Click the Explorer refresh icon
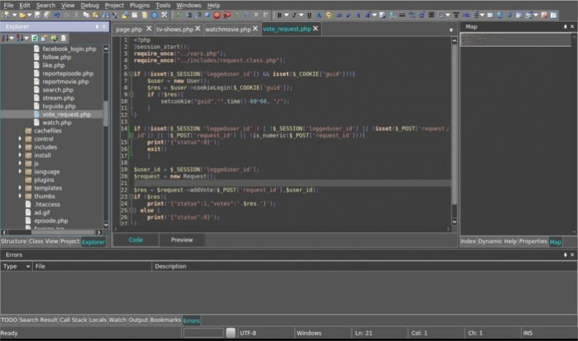Viewport: 578px width, 341px height. point(35,38)
